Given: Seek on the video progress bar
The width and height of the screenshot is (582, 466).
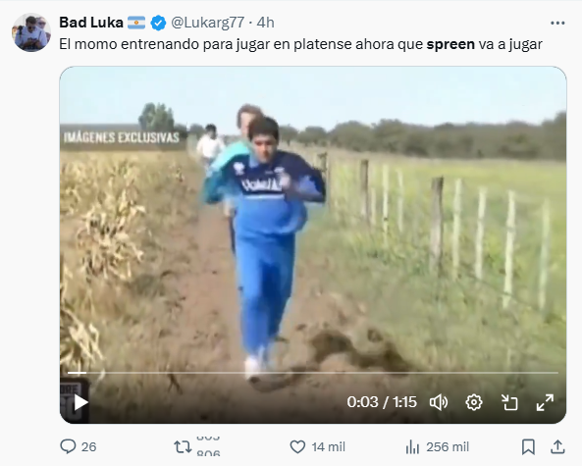Looking at the screenshot, I should [x=312, y=373].
